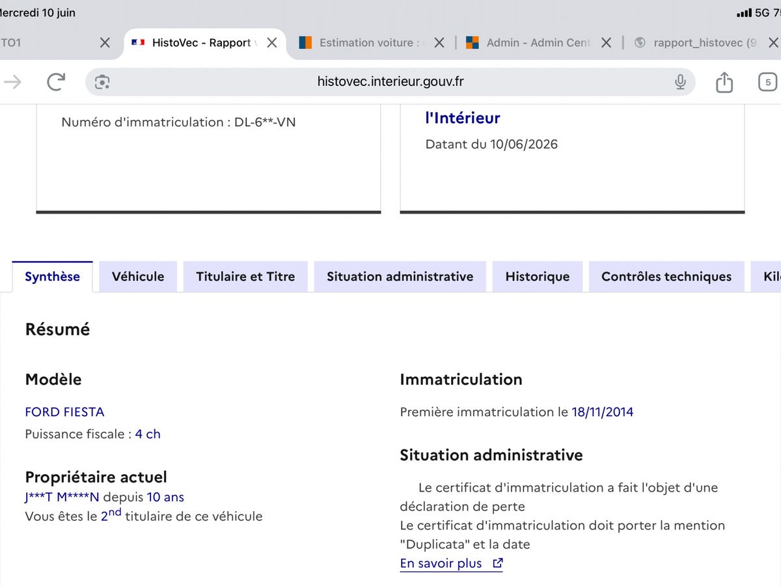The width and height of the screenshot is (781, 586).
Task: Close the HistoVec - Rapport tab
Action: click(x=272, y=43)
